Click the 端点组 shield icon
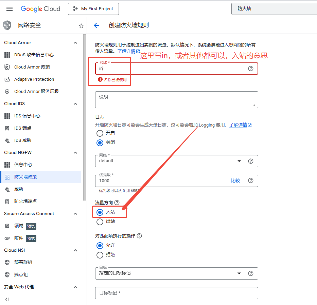 [7, 275]
